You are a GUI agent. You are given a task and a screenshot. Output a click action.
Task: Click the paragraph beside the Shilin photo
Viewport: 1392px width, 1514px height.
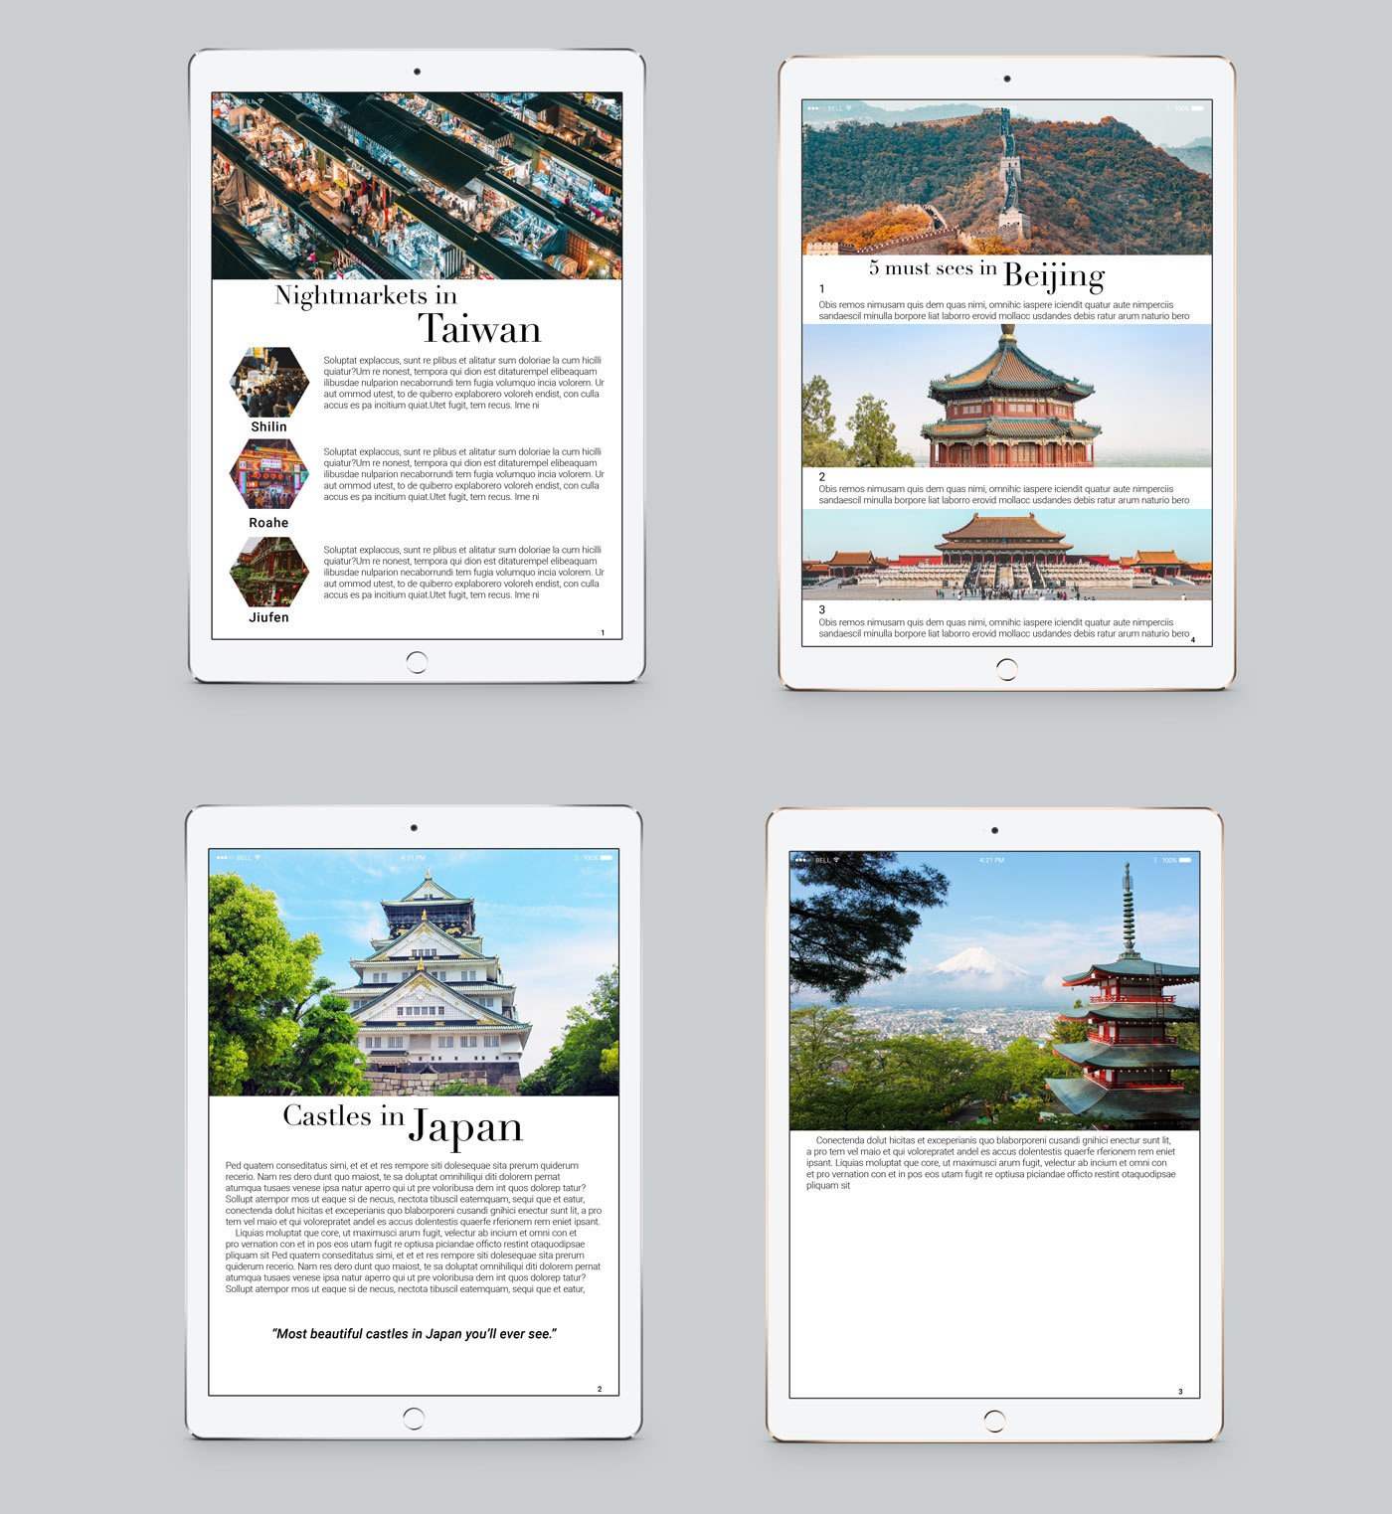463,383
